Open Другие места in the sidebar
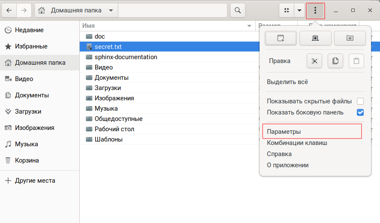Viewport: 380px width, 223px height. point(35,181)
